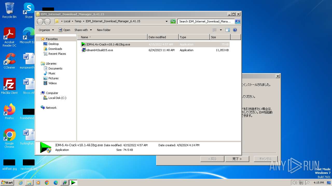Open Pictures library
Screen dimensions: 332x186
point(53,78)
